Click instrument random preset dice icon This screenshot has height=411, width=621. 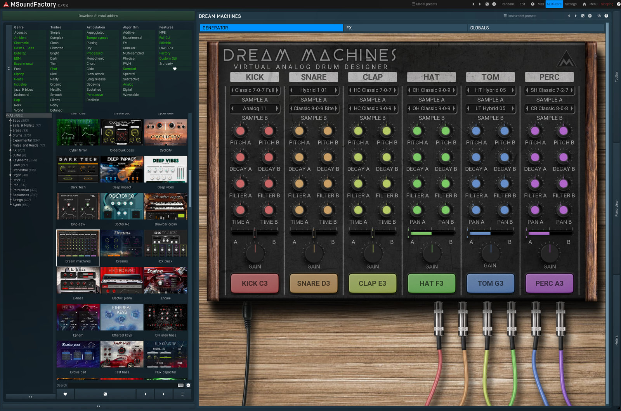tap(583, 16)
